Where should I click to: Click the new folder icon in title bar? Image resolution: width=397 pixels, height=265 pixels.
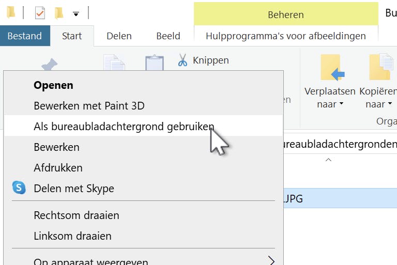coord(59,12)
